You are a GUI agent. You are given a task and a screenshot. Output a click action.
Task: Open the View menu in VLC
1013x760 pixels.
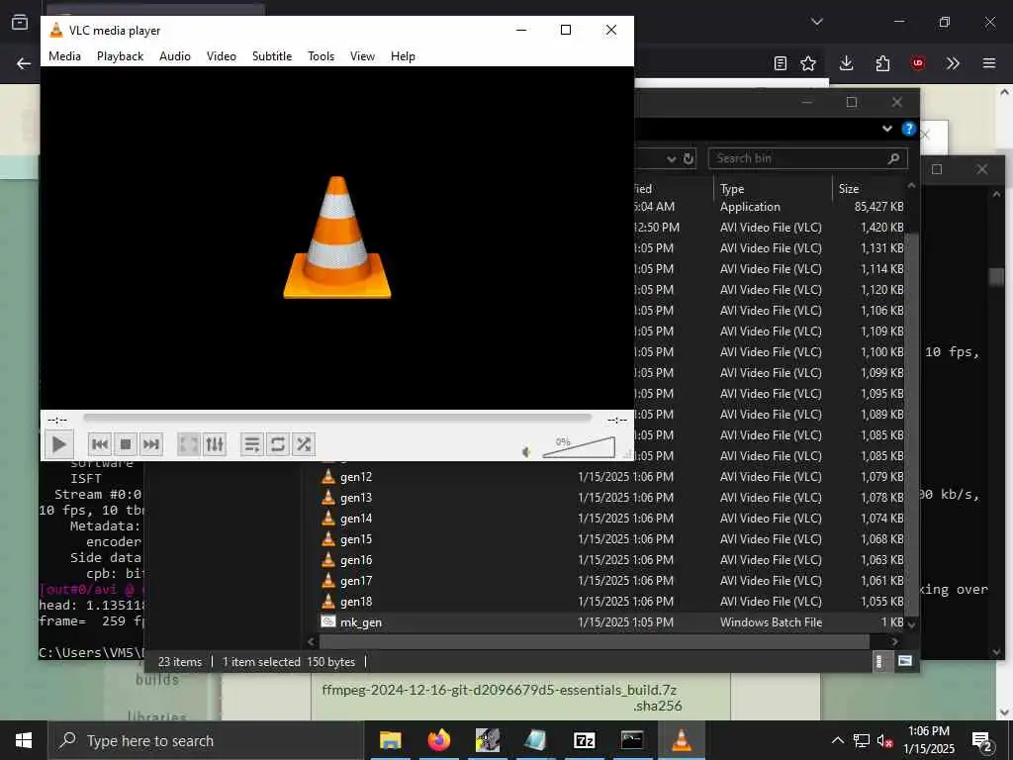362,56
